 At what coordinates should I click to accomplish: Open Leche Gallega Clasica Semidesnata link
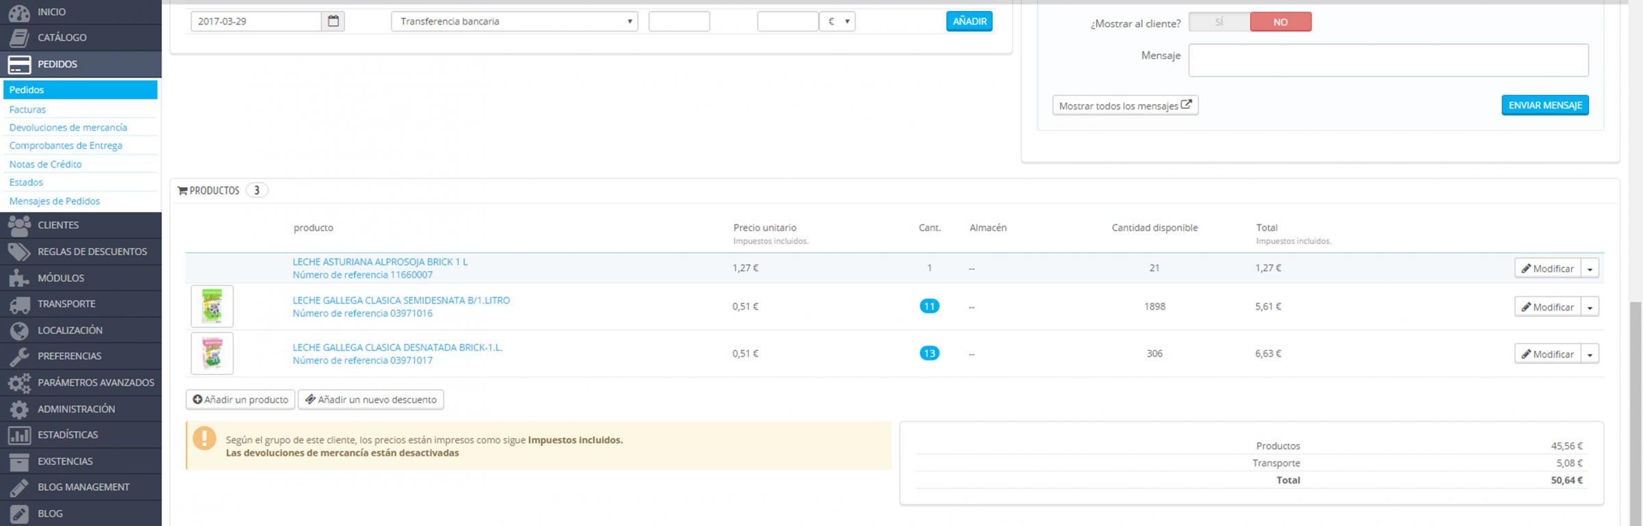click(401, 300)
